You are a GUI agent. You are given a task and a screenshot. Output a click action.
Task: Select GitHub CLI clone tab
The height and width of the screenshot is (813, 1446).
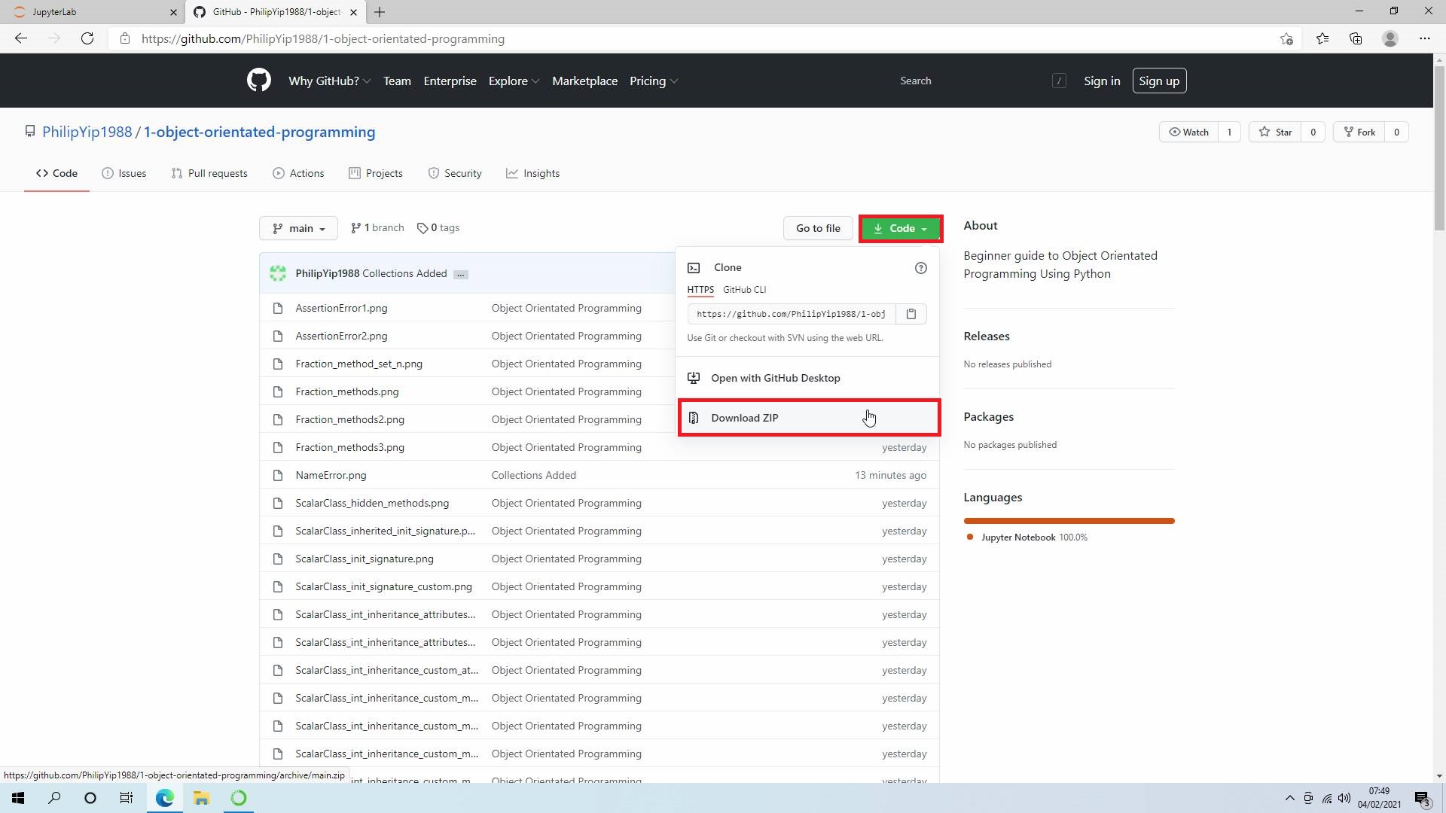pyautogui.click(x=744, y=290)
